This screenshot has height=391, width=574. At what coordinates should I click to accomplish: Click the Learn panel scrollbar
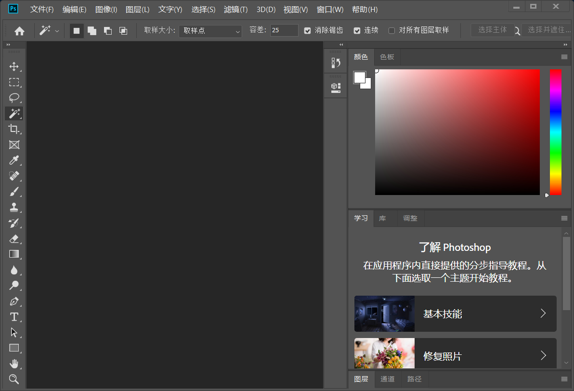pyautogui.click(x=566, y=273)
